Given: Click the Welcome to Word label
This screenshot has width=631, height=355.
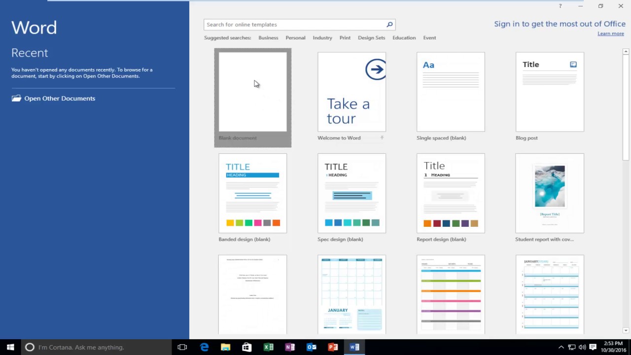Looking at the screenshot, I should [x=339, y=138].
